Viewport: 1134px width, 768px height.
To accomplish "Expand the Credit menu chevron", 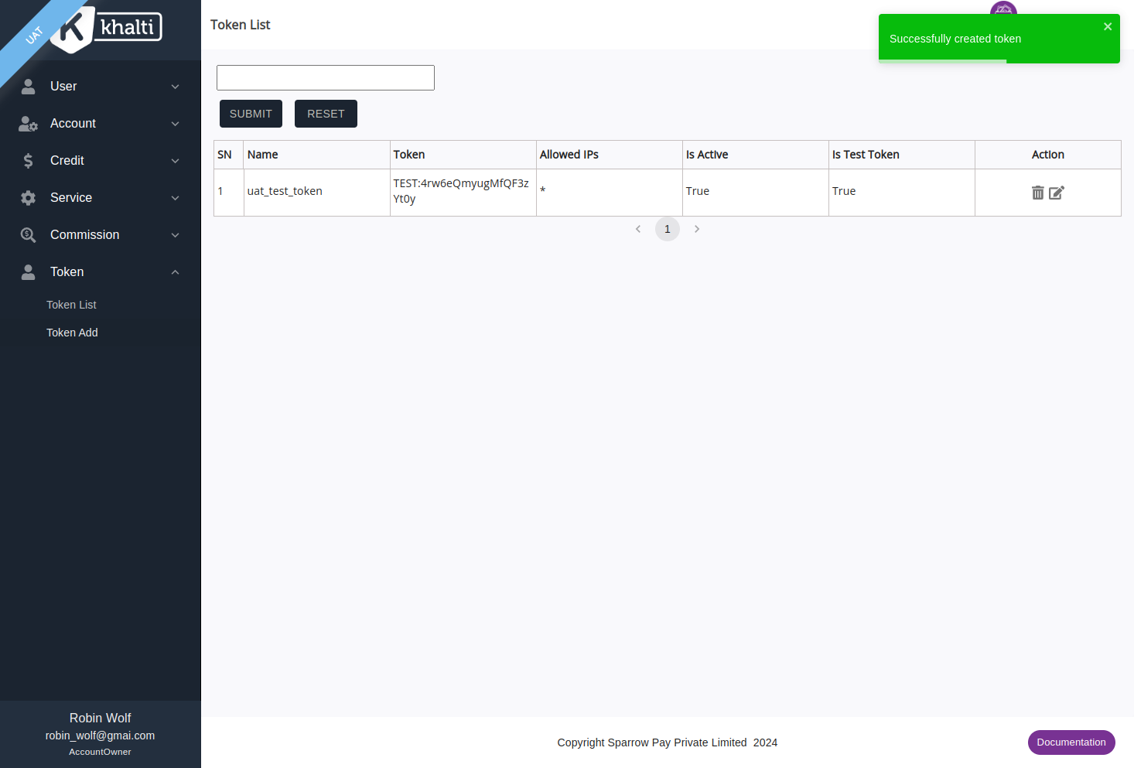I will (x=176, y=161).
